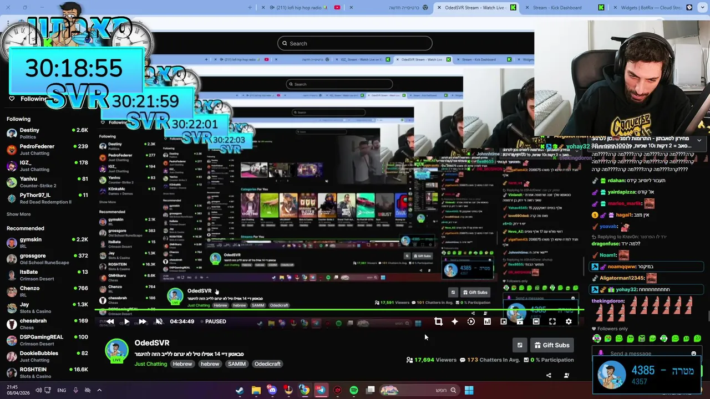The image size is (710, 399).
Task: Open grossgore channel in Recommended
Action: (47, 259)
